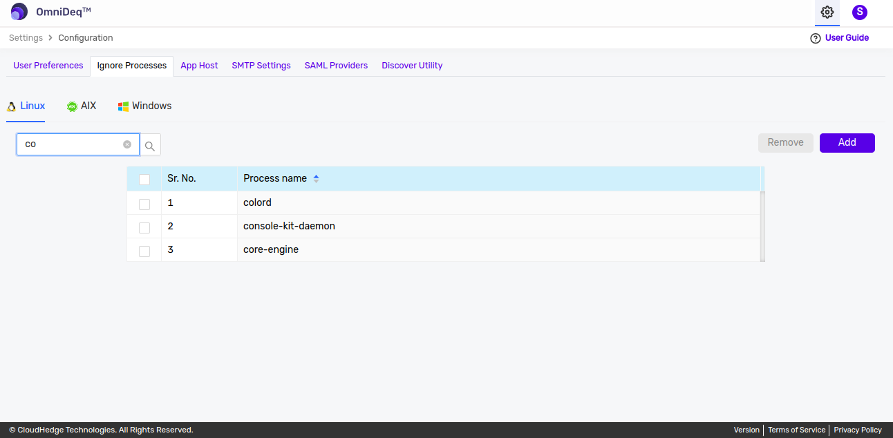Screen dimensions: 893x438
Task: Select the colord process name
Action: (x=257, y=202)
